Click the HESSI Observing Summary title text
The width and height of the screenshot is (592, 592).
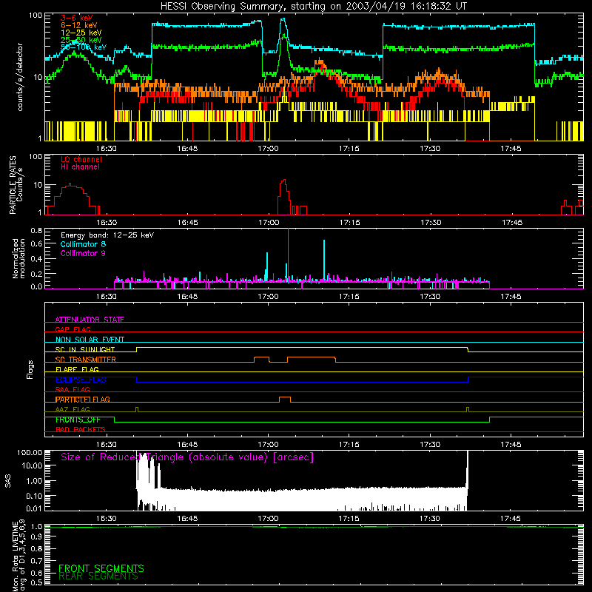(314, 7)
